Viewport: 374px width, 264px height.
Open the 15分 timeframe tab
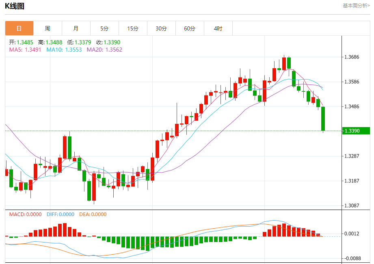coord(133,28)
